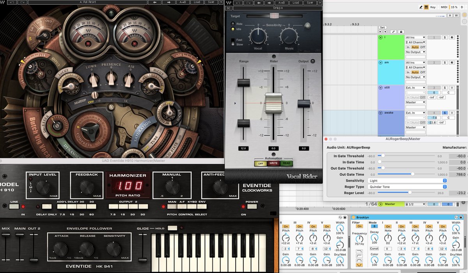Click the Brooklyn device activator circle
This screenshot has width=468, height=273.
[353, 217]
